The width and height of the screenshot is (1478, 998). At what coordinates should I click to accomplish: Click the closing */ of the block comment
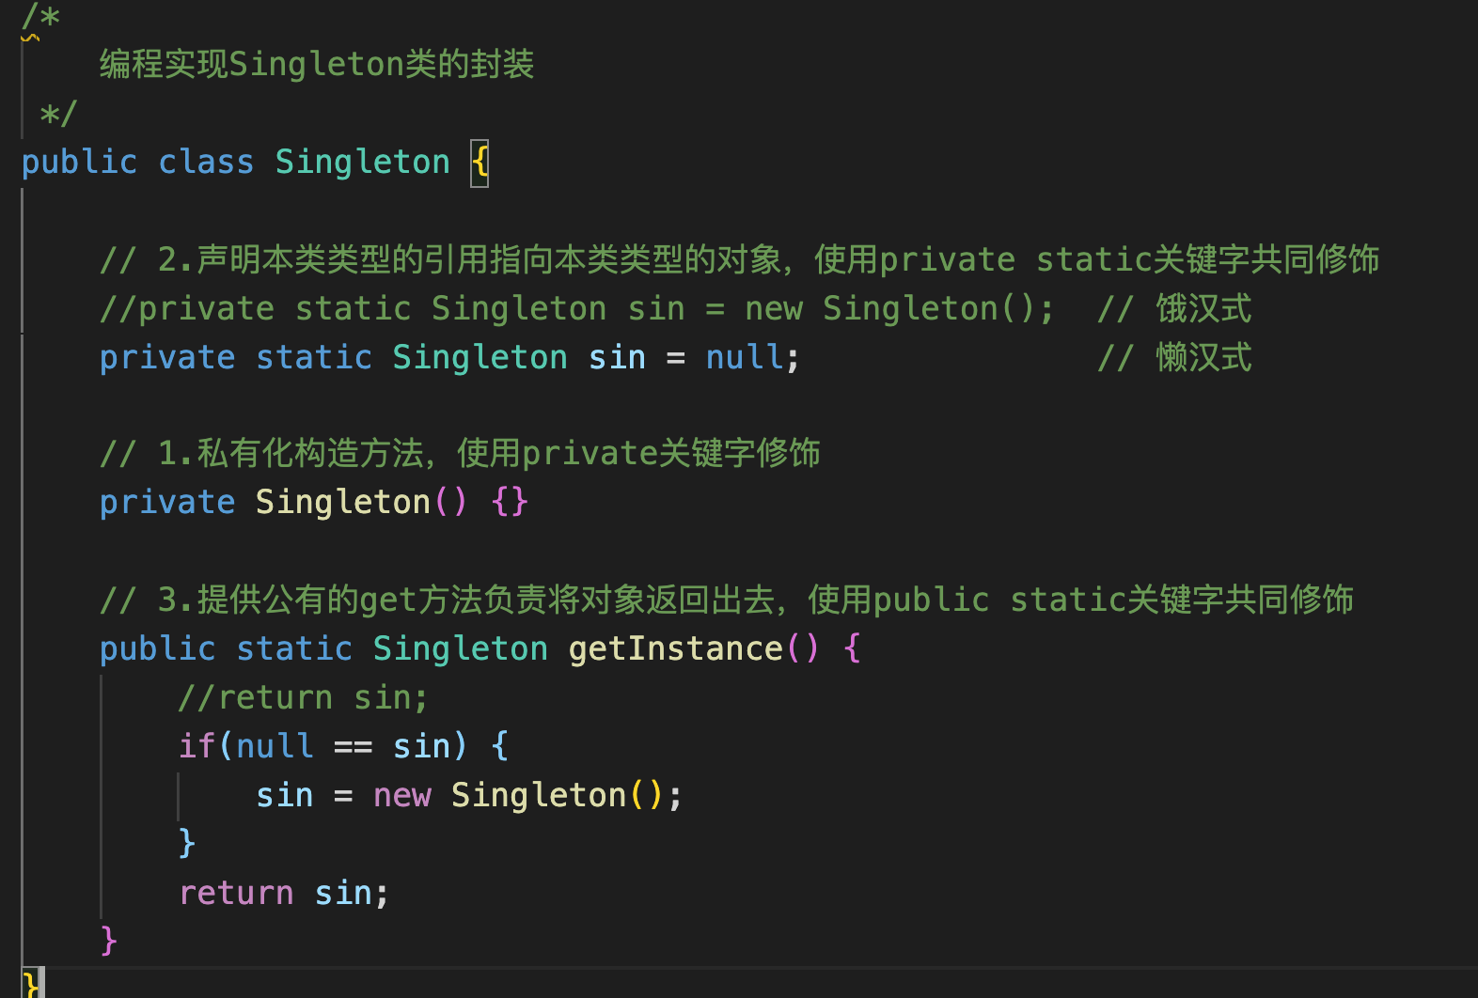57,114
